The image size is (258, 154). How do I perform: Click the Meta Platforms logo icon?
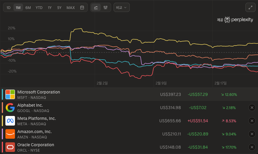click(10, 121)
